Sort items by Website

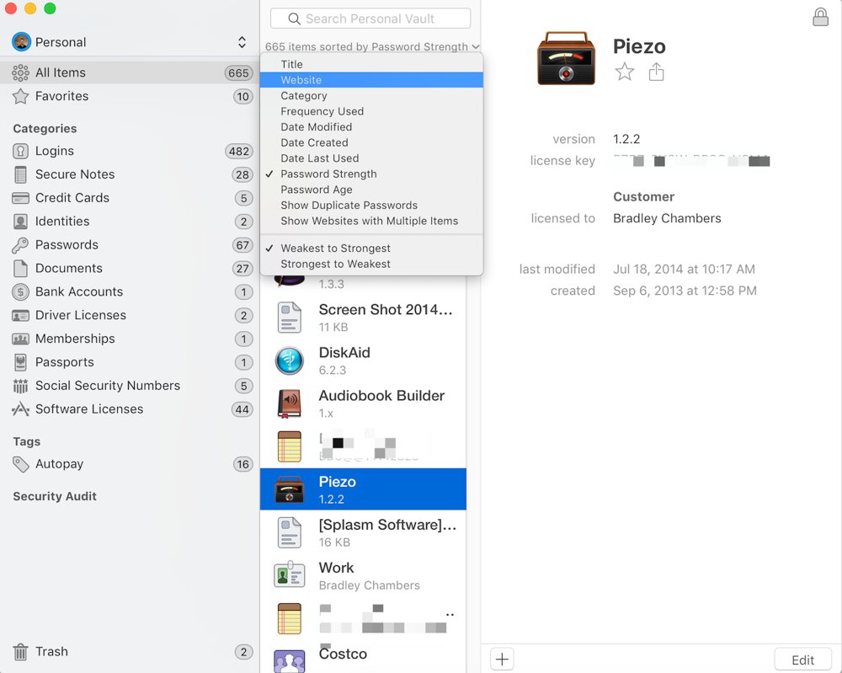371,80
